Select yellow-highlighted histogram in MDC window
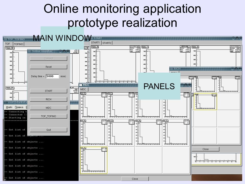The image size is (245, 184). [94, 160]
